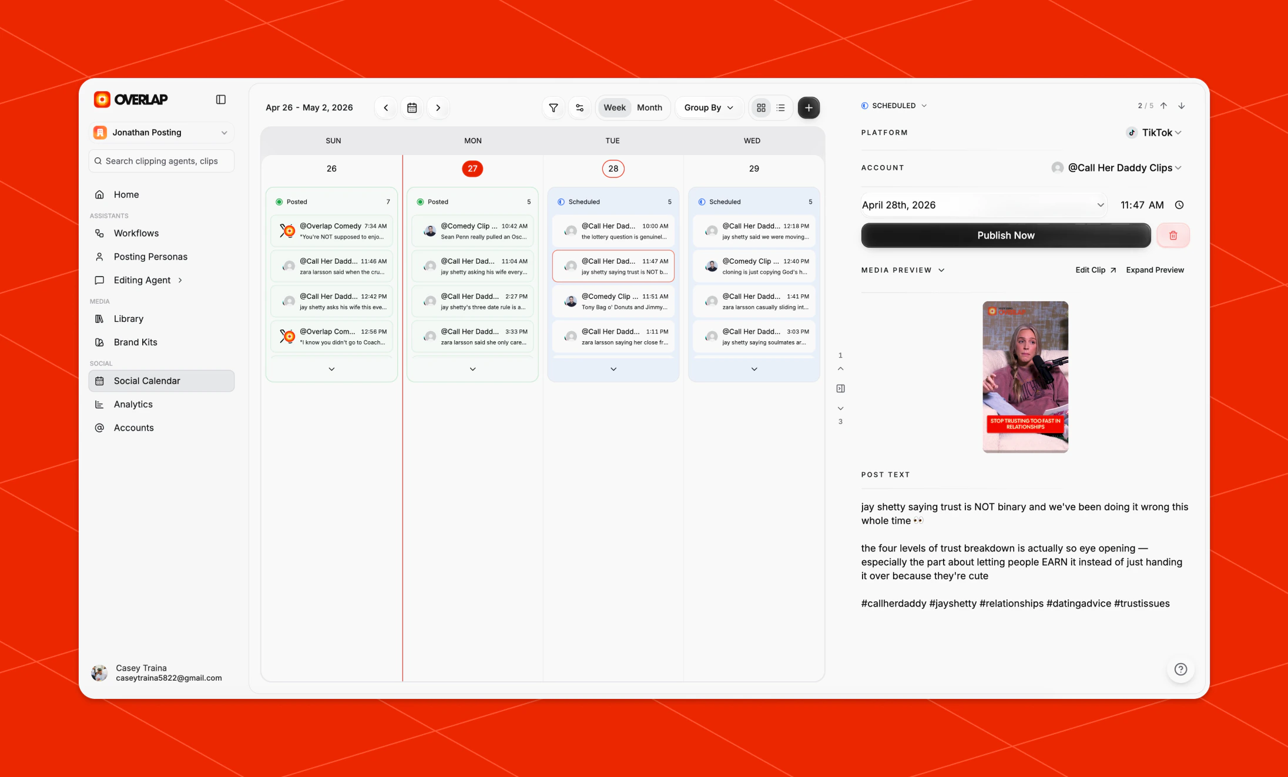
Task: Switch to list view layout
Action: pos(781,108)
